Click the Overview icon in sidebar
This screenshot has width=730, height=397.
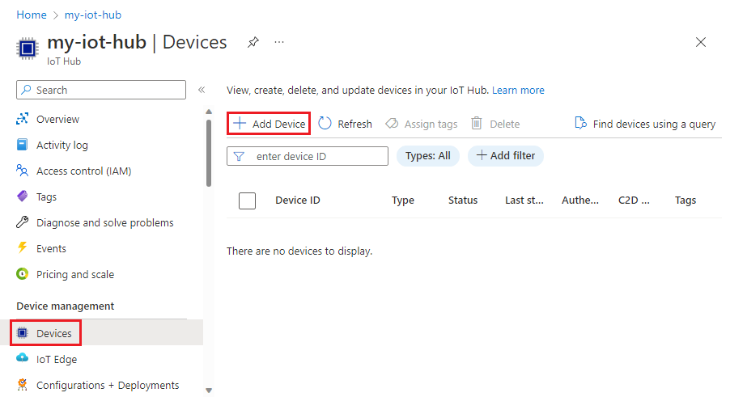[23, 119]
